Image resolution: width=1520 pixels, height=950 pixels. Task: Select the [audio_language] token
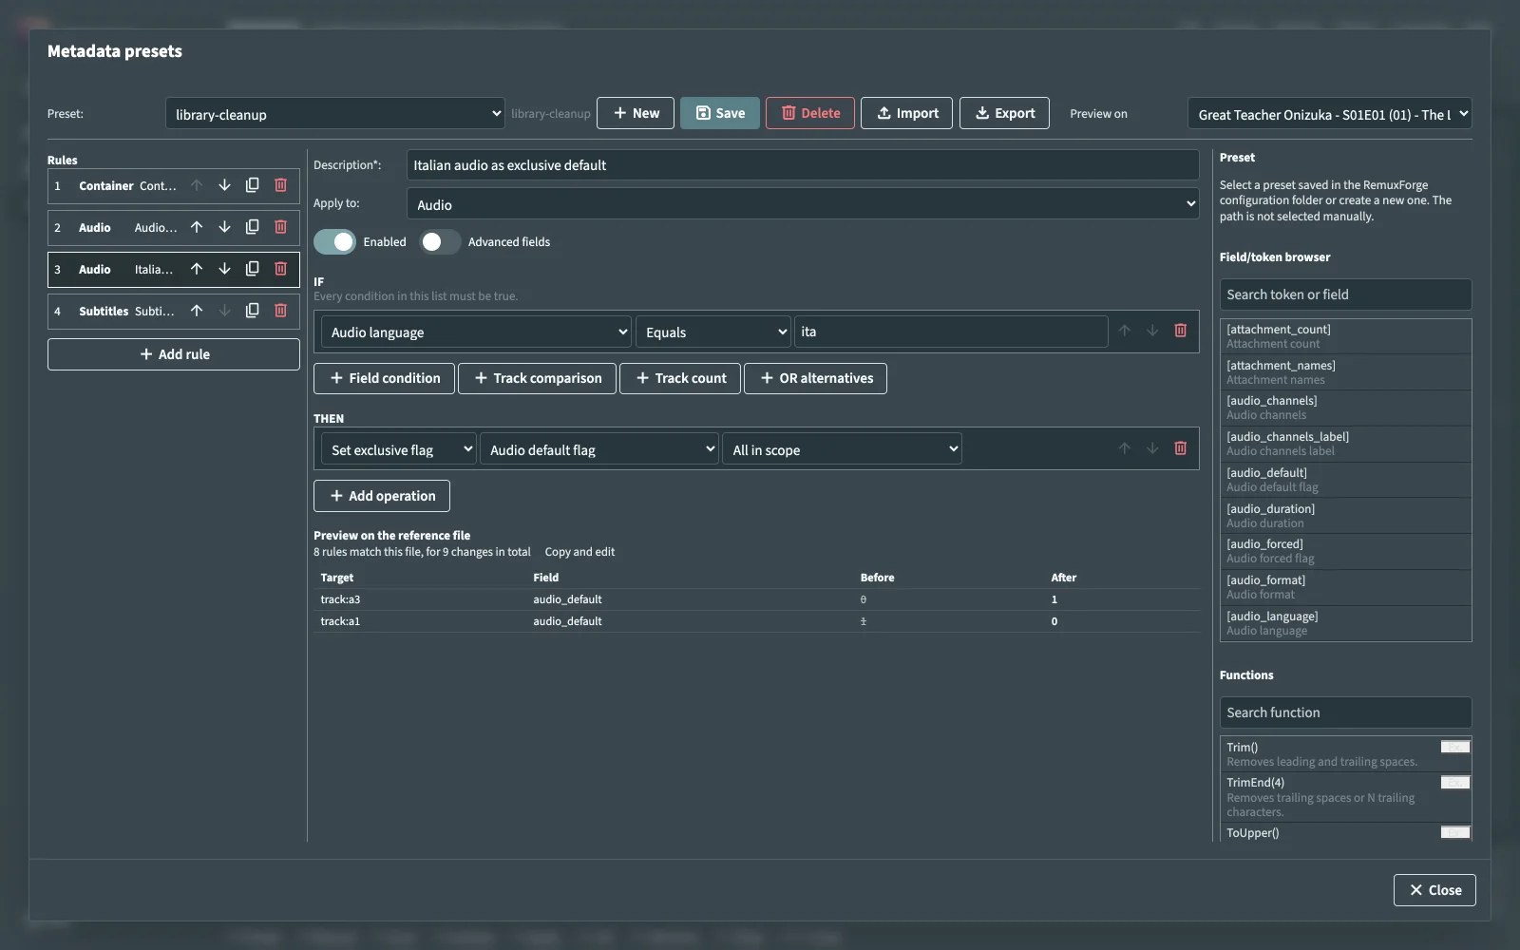[x=1345, y=623]
